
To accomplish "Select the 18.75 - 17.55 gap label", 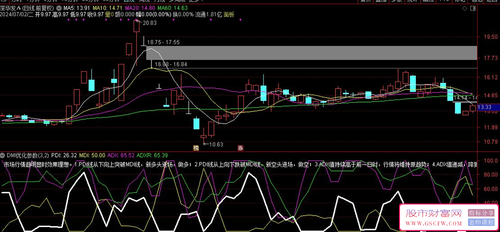I will (163, 42).
